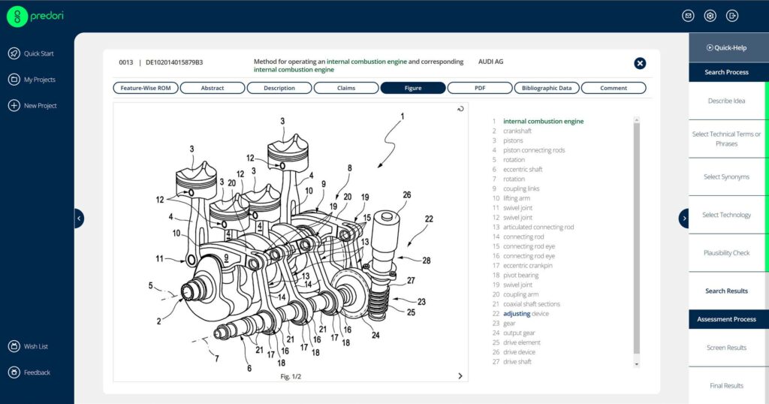
Task: Open Final Results step
Action: coord(726,386)
